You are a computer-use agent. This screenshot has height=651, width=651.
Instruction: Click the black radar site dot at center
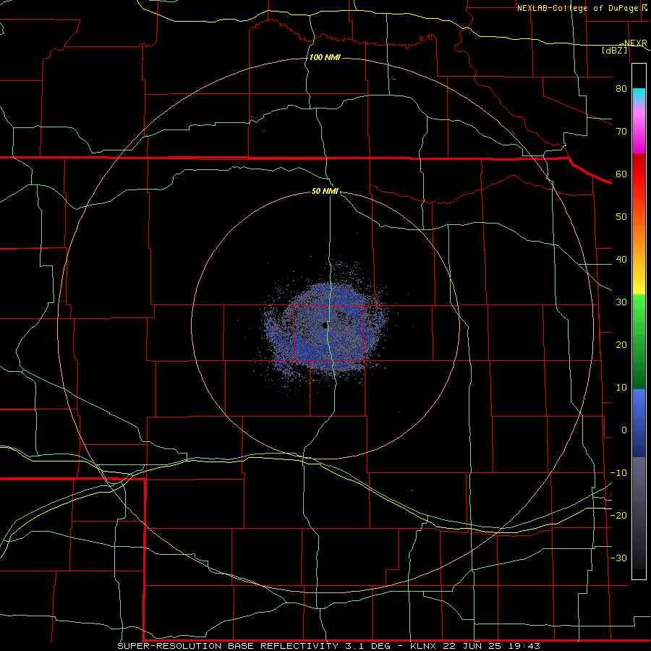(x=325, y=325)
